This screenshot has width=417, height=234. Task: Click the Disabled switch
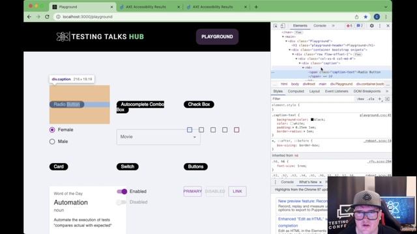(x=121, y=202)
